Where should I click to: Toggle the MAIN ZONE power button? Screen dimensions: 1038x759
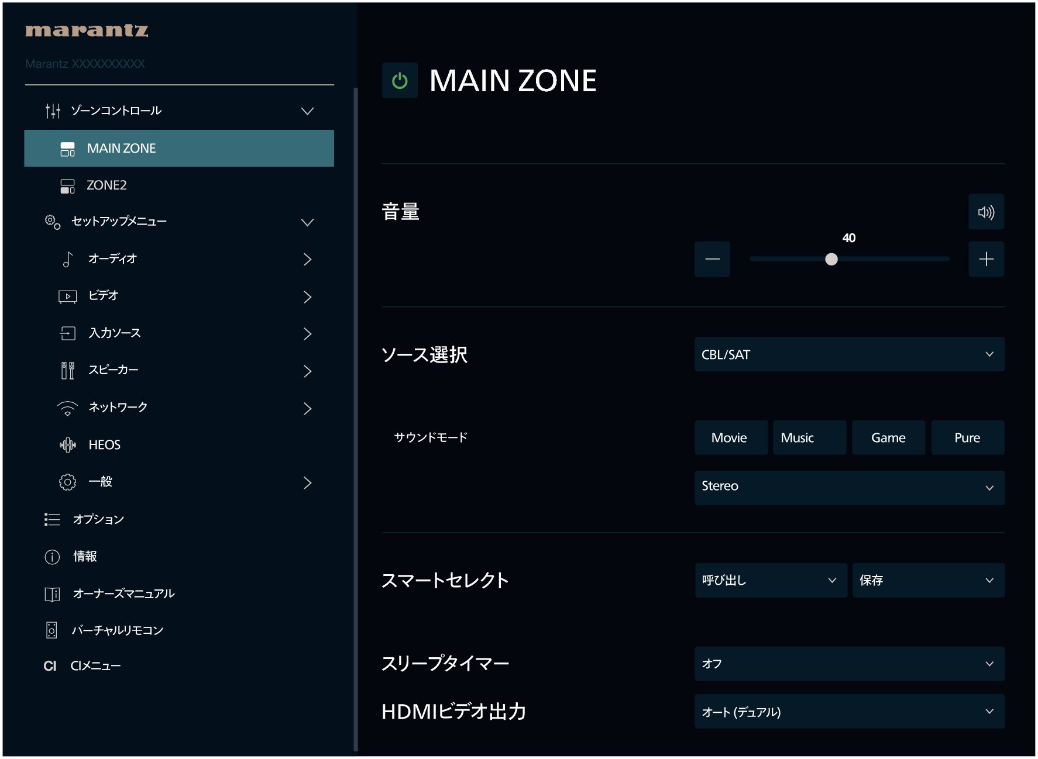[x=400, y=80]
